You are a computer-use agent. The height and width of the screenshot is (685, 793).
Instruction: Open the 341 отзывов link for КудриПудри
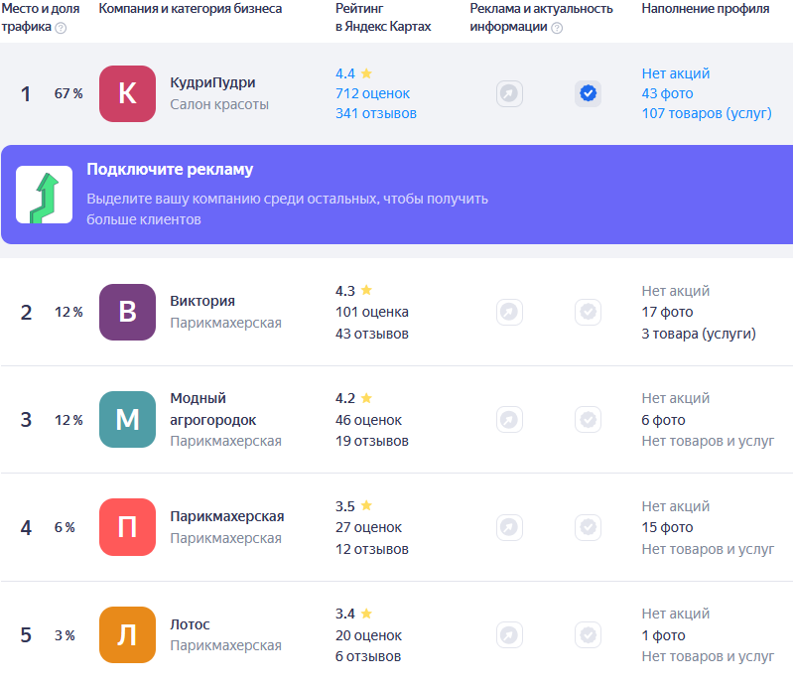coord(375,113)
